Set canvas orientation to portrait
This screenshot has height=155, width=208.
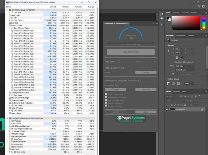(177, 58)
